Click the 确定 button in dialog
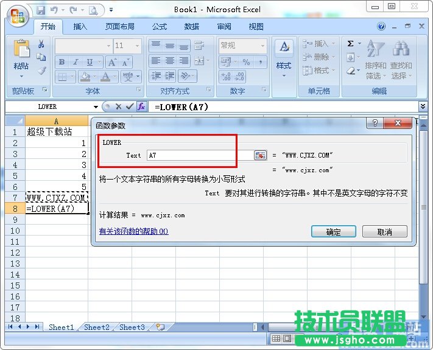The height and width of the screenshot is (350, 433). click(x=333, y=232)
